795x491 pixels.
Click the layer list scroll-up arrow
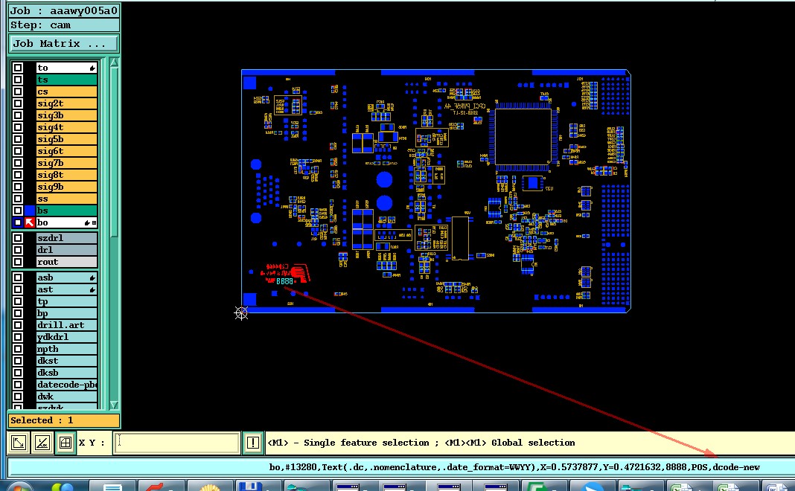pos(114,62)
